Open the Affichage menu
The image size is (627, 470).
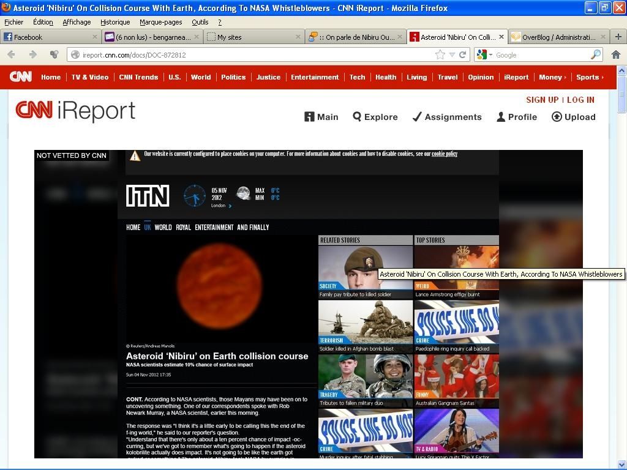tap(77, 22)
